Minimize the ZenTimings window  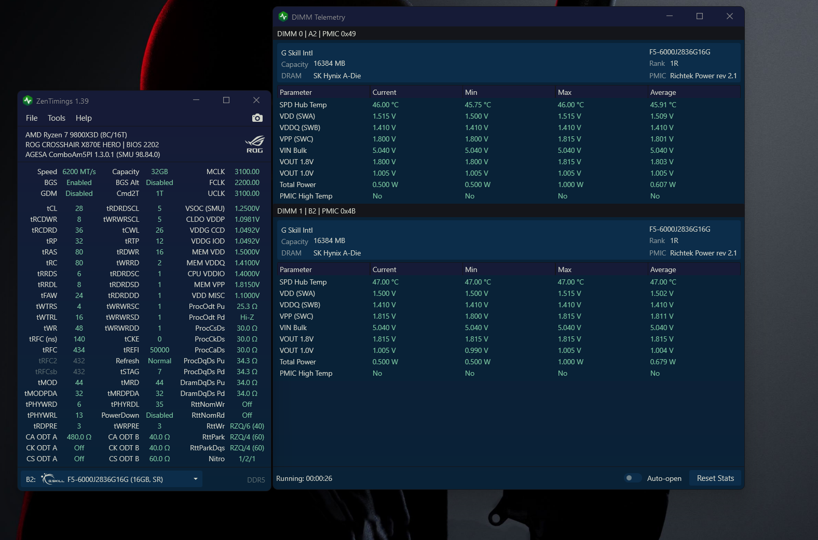pos(196,100)
